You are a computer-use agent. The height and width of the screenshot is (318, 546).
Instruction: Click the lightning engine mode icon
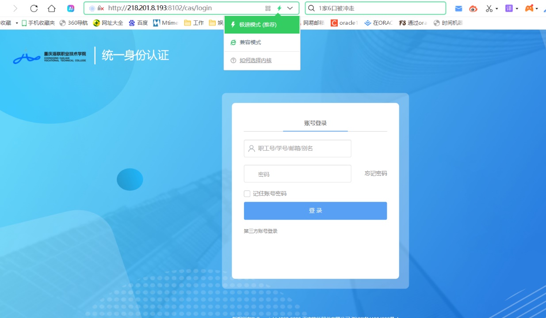(x=279, y=8)
